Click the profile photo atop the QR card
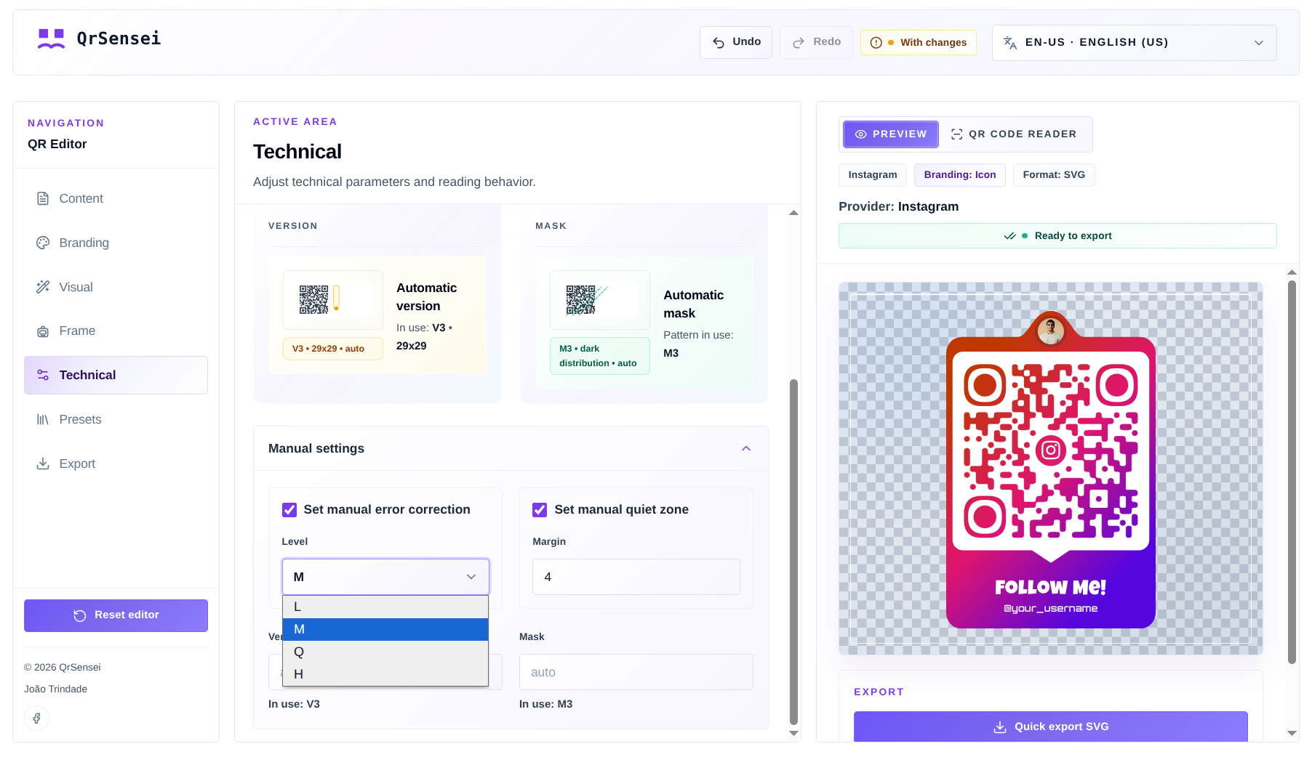1312x757 pixels. tap(1051, 331)
